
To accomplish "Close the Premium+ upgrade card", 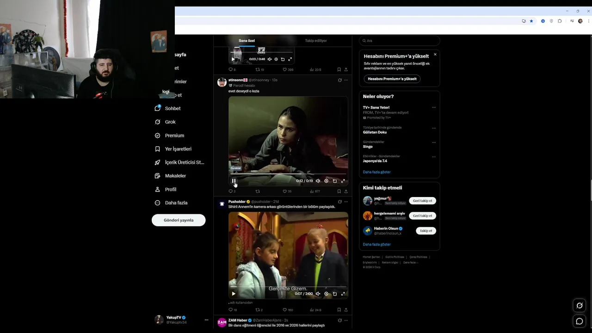I will [435, 55].
